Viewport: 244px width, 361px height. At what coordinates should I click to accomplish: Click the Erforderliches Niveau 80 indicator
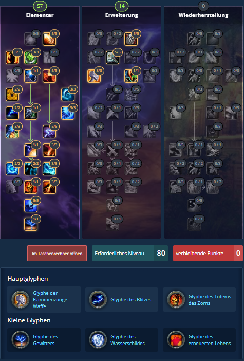130,253
